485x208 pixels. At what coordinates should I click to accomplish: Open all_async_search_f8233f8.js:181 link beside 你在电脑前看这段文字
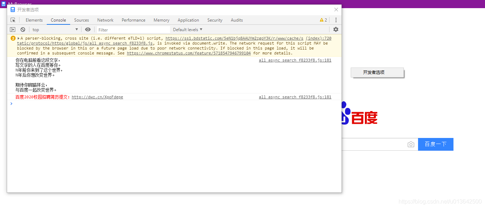click(295, 60)
